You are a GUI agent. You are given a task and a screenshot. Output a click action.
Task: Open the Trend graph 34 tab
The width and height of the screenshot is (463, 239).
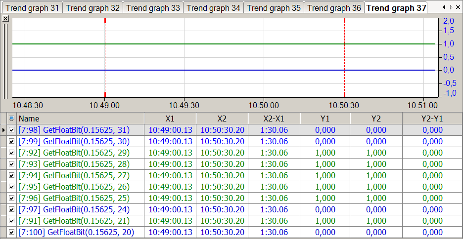pyautogui.click(x=213, y=8)
